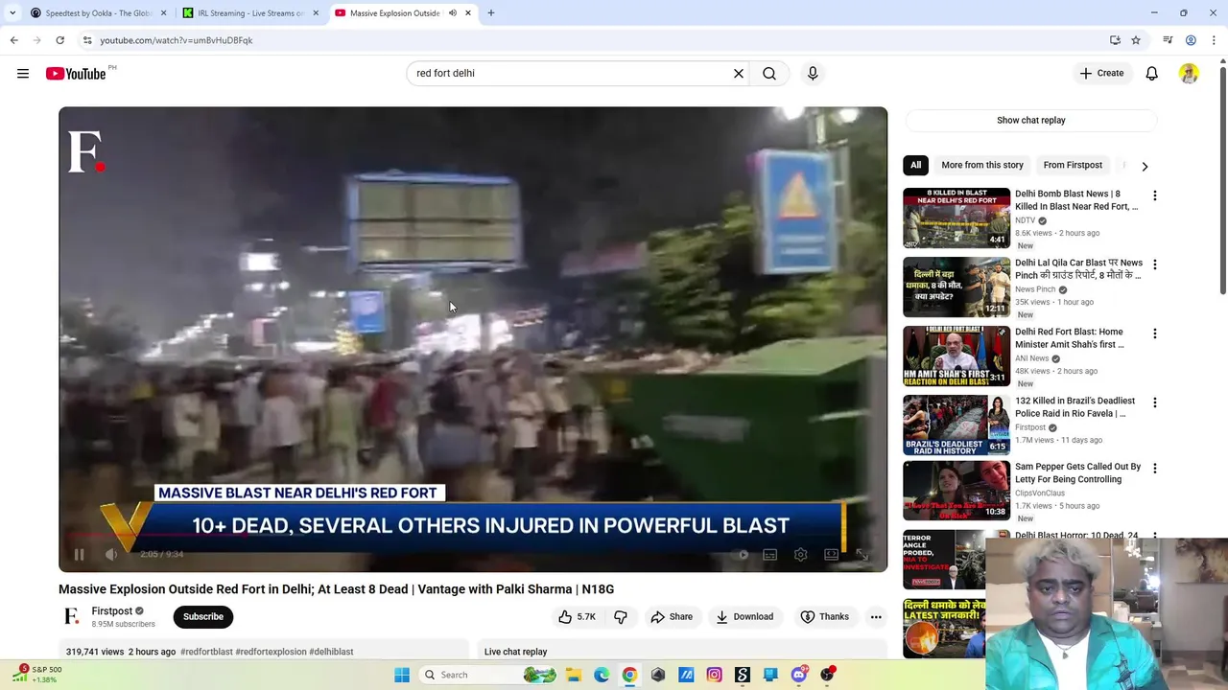Open the more actions ellipsis under the video
The width and height of the screenshot is (1228, 690).
[876, 617]
